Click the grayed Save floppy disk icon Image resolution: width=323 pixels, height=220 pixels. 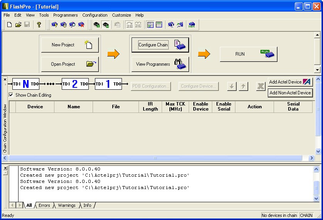click(x=27, y=25)
